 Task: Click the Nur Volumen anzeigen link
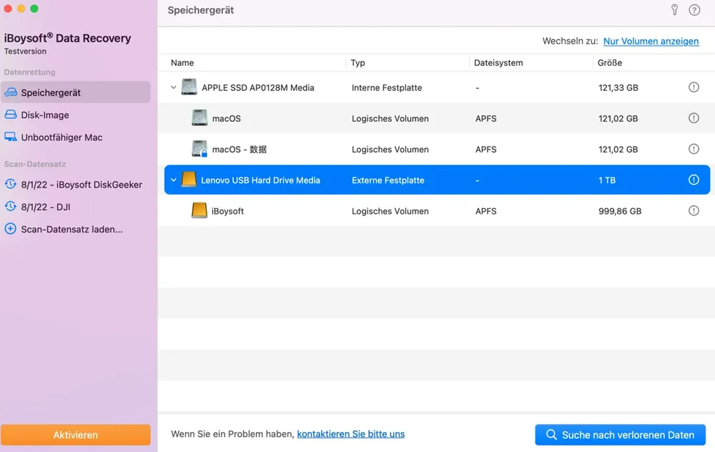[x=651, y=41]
